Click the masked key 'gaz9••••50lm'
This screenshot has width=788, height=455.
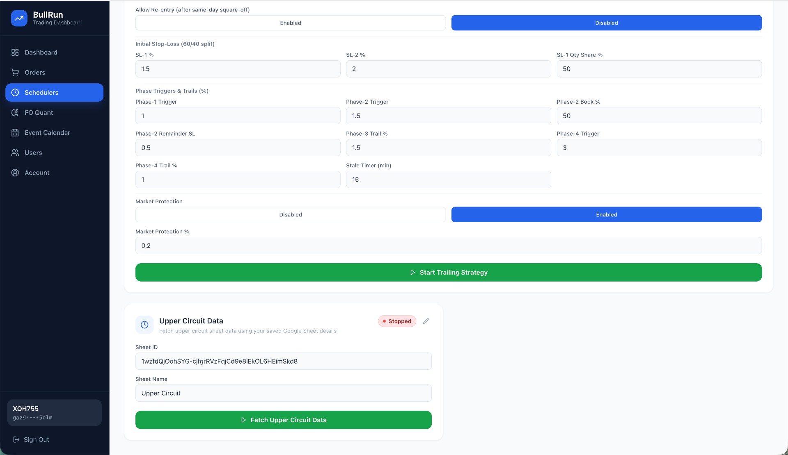pos(32,418)
